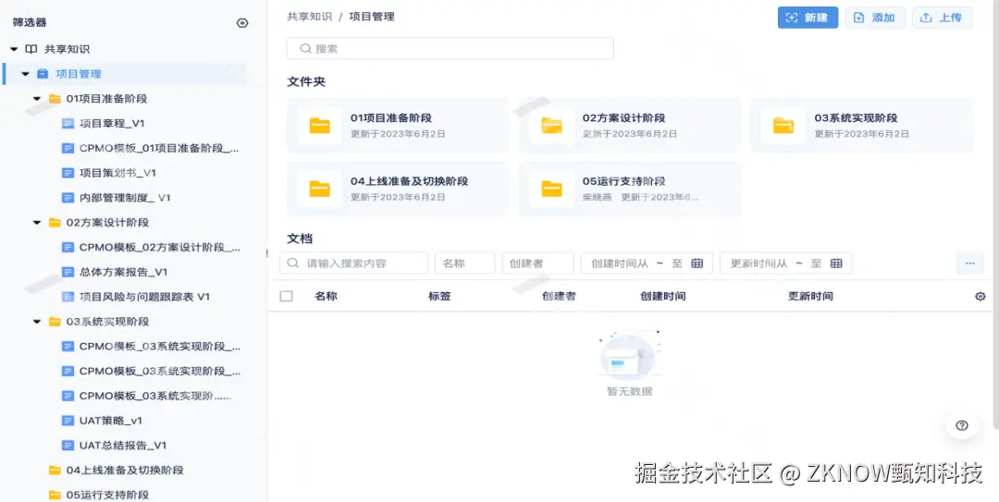999x502 pixels.
Task: Click the 标签 column header
Action: 439,296
